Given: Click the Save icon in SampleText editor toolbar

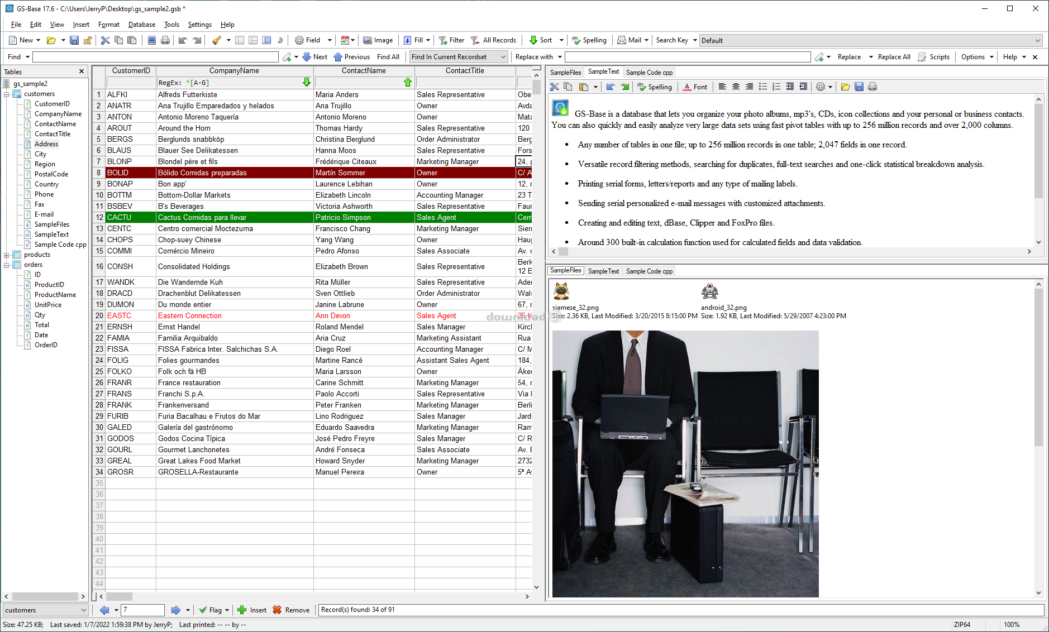Looking at the screenshot, I should 859,87.
